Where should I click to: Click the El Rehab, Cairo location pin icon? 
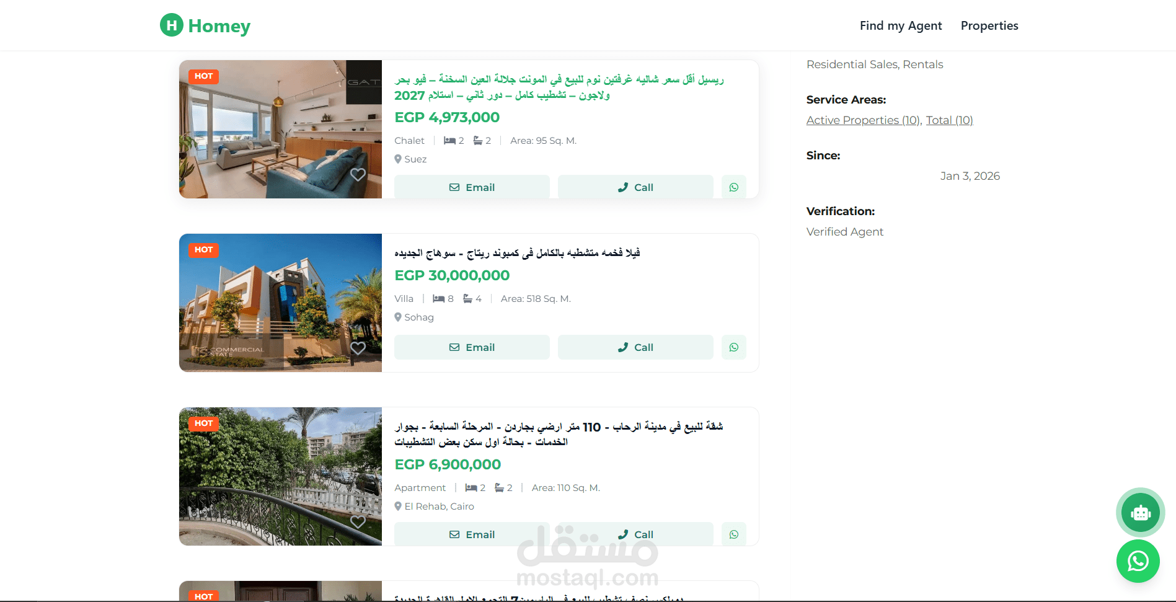(x=398, y=507)
